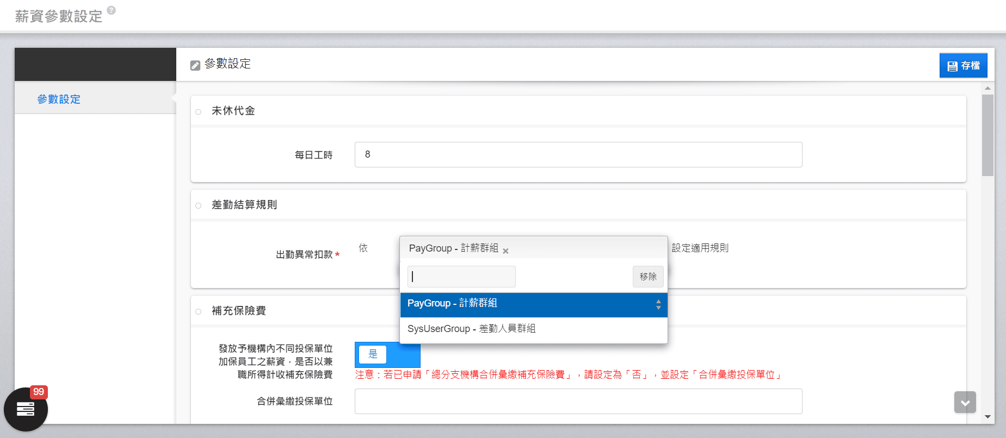Open the notification stack icon with 99 badge

point(26,409)
